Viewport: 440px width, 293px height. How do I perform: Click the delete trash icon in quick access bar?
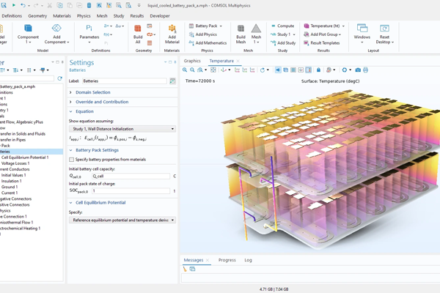pos(89,5)
